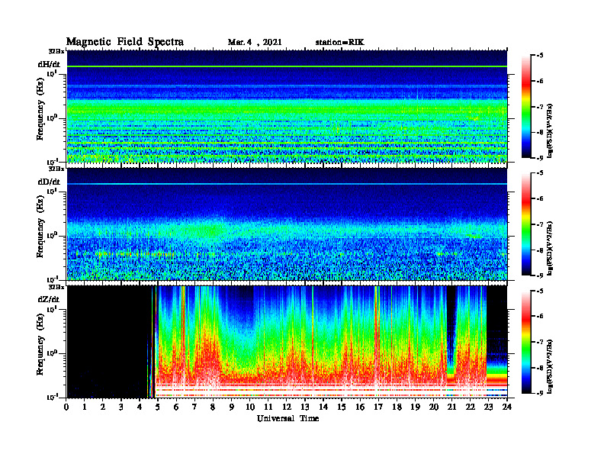Click the -7 tick on dZ/dt color bar

(x=539, y=342)
